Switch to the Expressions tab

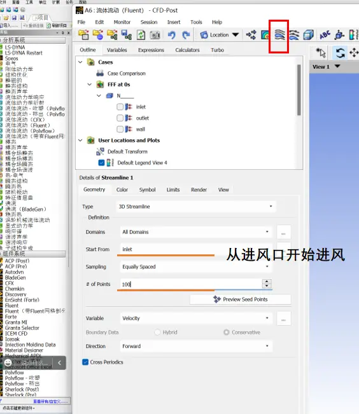[151, 50]
